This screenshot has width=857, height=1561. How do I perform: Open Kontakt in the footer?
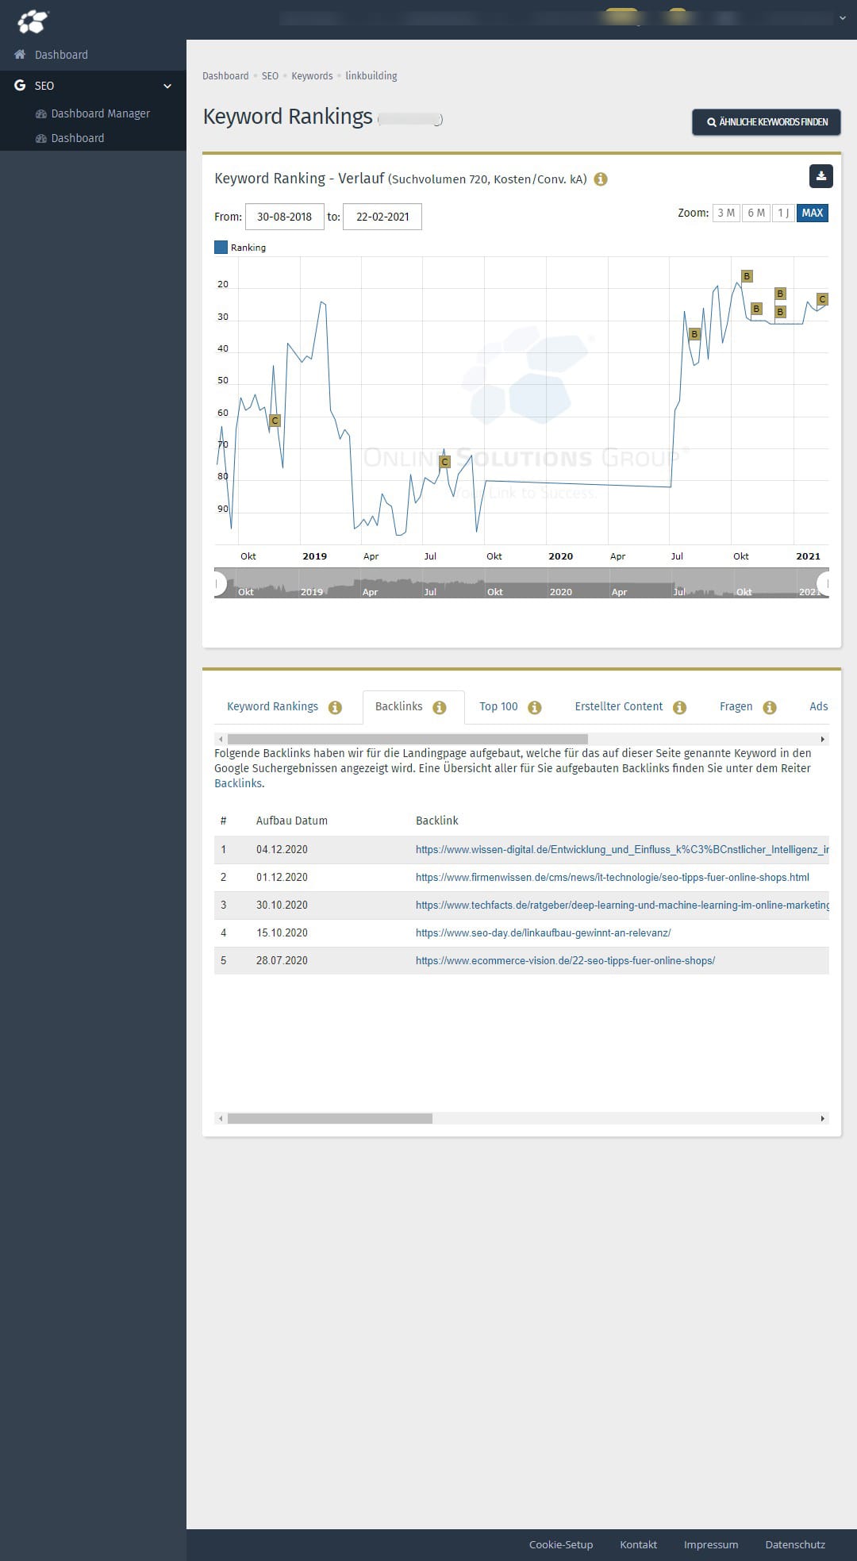pos(639,1545)
